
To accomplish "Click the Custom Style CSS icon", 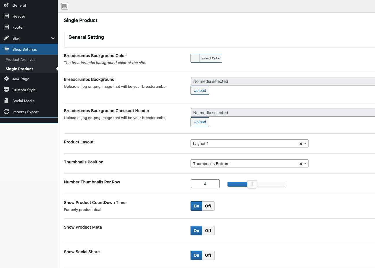I will [x=6, y=90].
